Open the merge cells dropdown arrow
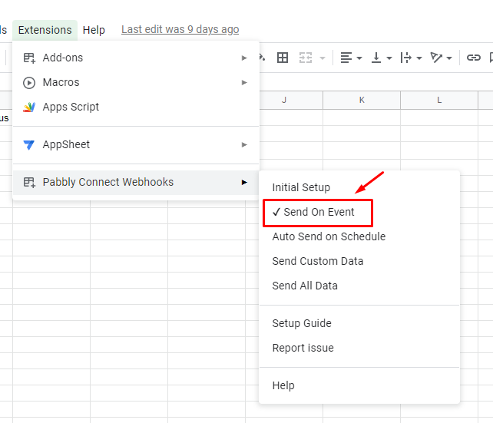This screenshot has width=493, height=423. click(323, 58)
